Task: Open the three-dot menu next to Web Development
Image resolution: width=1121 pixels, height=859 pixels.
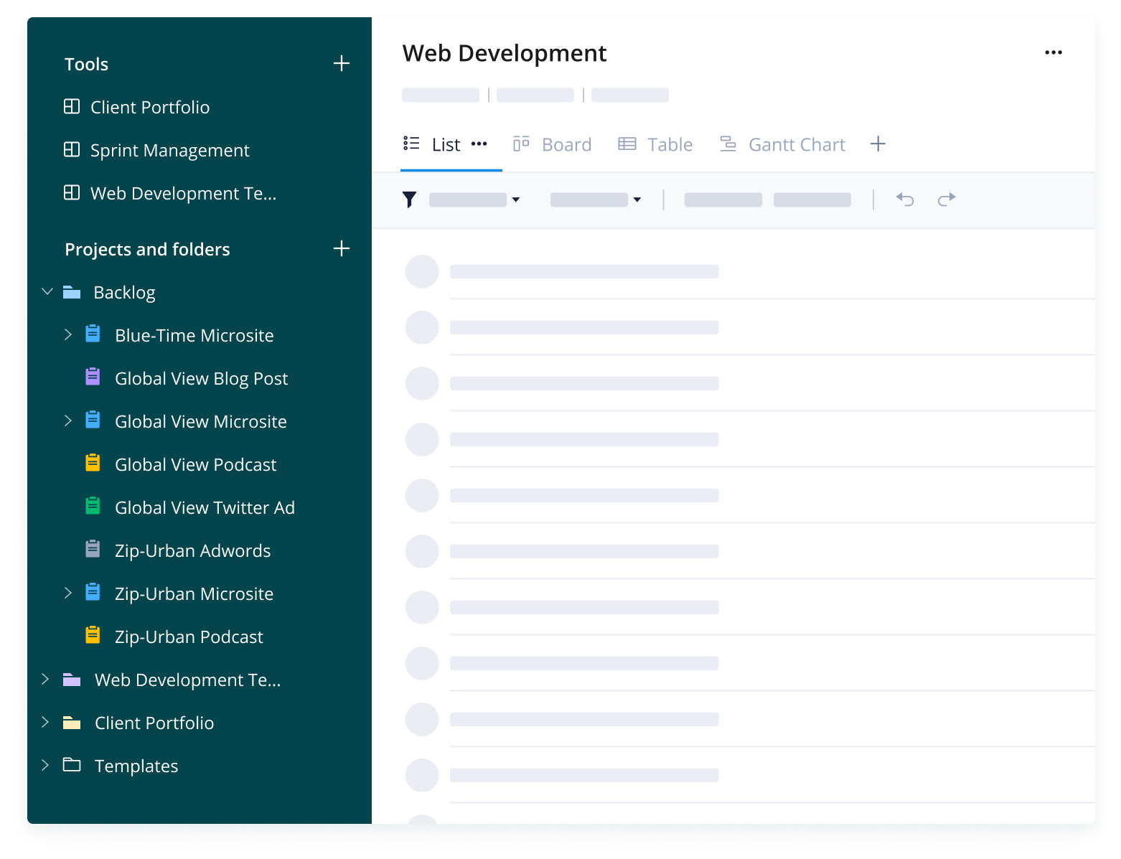Action: [1054, 52]
